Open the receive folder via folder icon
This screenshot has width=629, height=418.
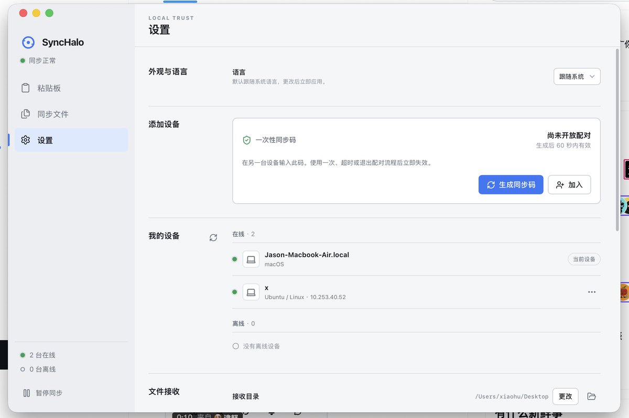[592, 397]
